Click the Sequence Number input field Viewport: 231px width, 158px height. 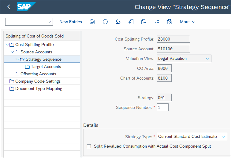[x=162, y=107]
